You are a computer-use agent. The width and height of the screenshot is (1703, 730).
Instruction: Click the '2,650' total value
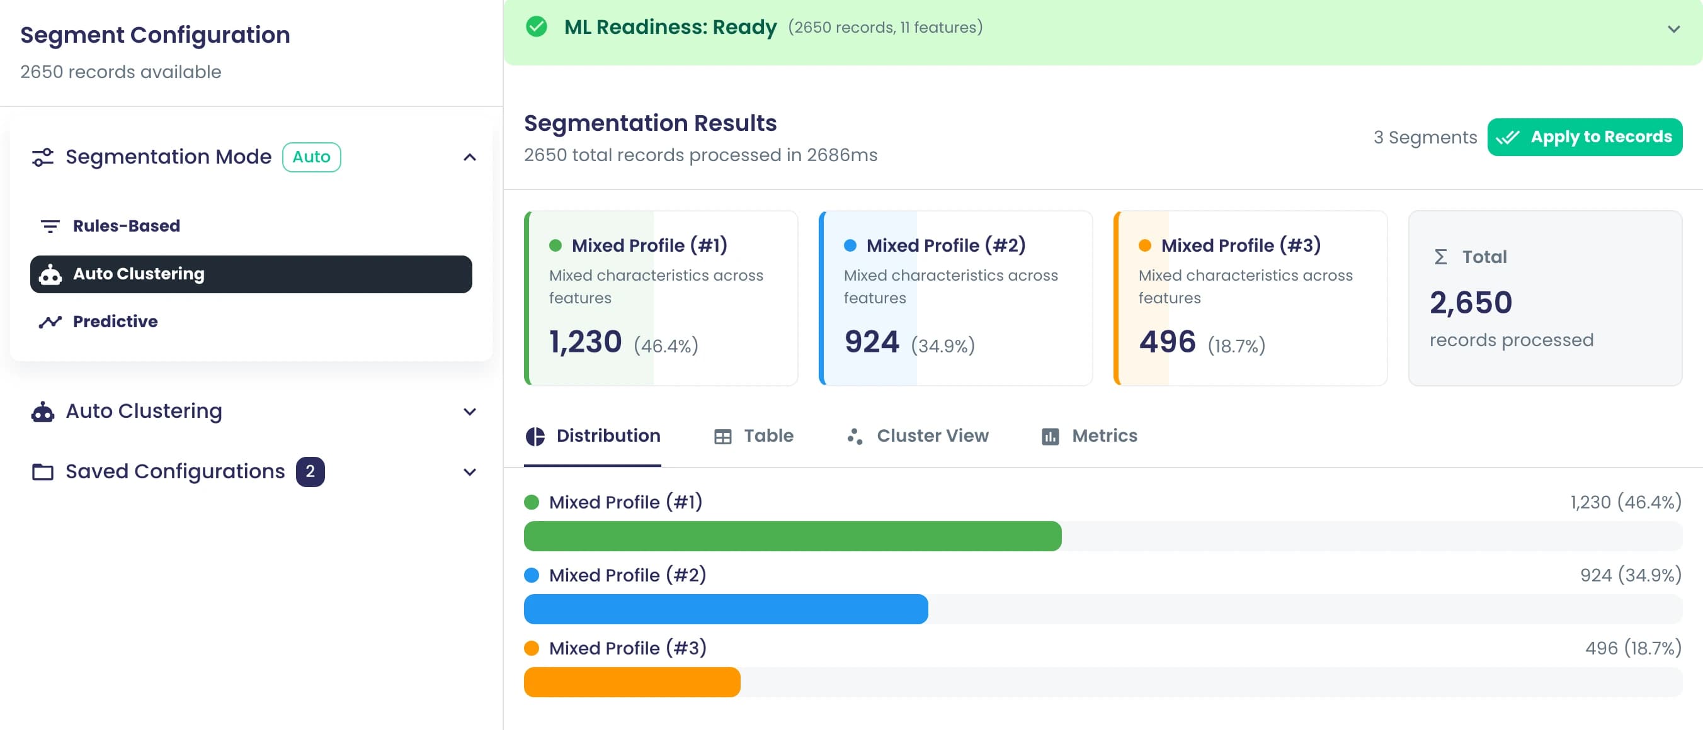(x=1471, y=303)
